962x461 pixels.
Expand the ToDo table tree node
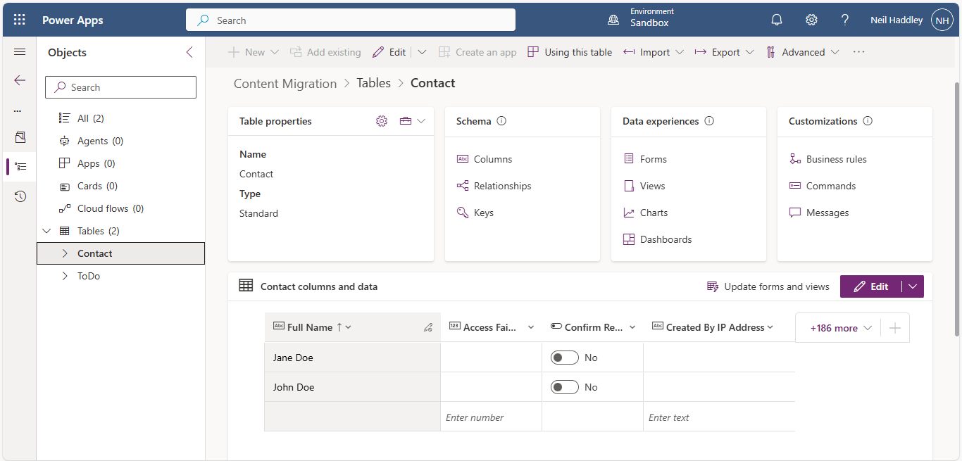tap(65, 276)
